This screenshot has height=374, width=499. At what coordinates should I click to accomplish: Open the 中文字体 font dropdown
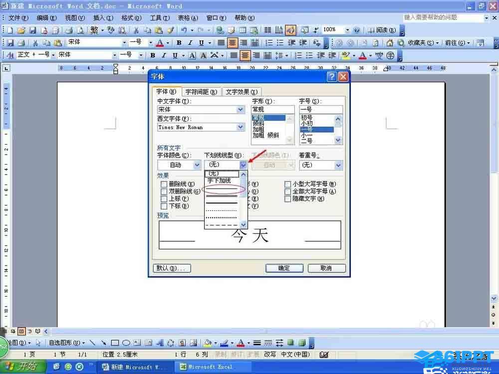[241, 110]
